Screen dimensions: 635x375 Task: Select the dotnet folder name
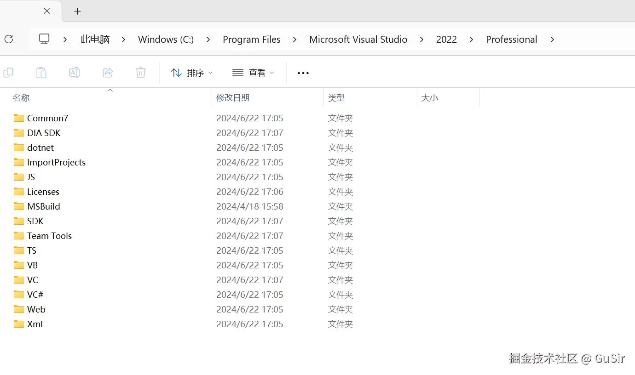40,148
